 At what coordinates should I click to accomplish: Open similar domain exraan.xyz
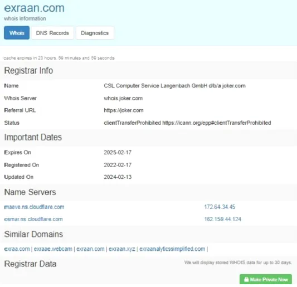click(x=122, y=249)
